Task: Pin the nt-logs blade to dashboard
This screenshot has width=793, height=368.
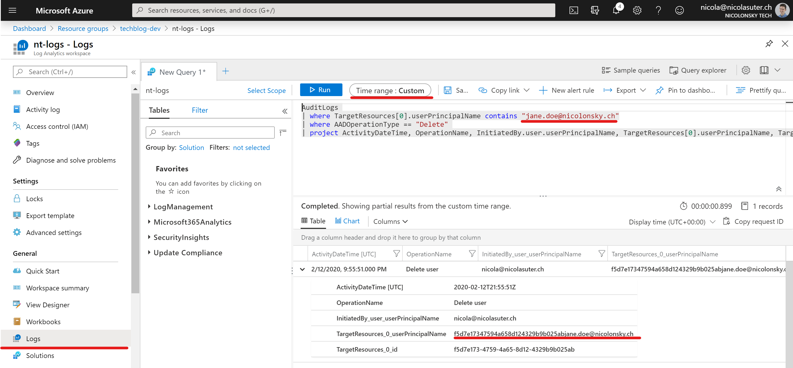Action: click(769, 44)
